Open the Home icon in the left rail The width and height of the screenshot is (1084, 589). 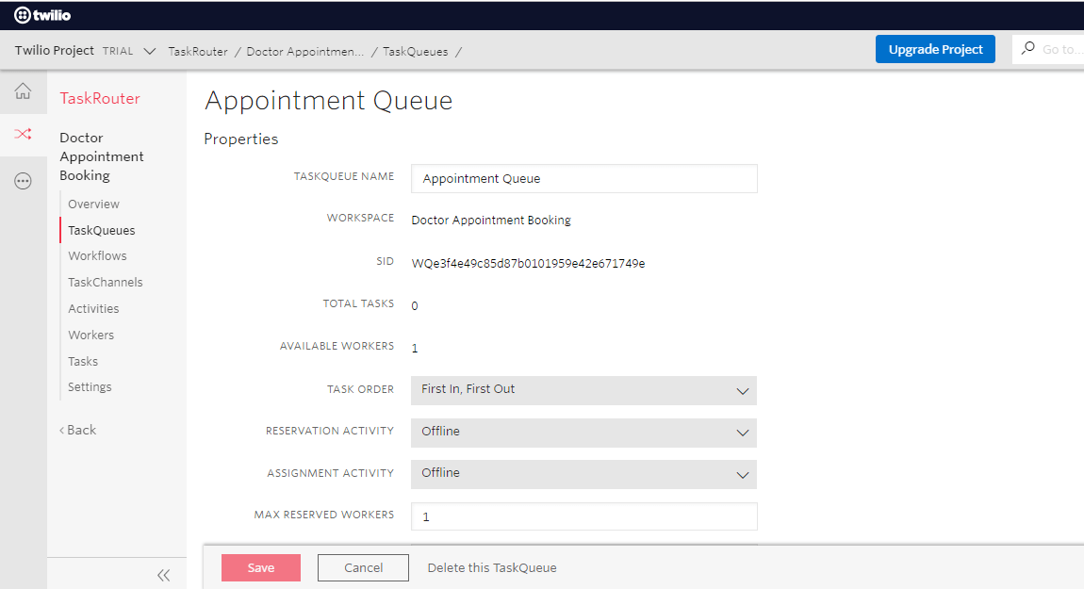(22, 90)
